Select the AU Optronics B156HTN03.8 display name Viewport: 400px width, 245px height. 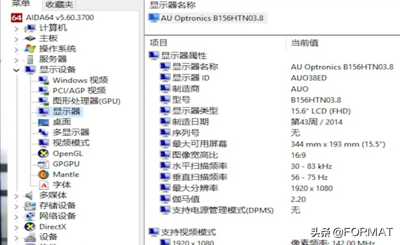209,18
